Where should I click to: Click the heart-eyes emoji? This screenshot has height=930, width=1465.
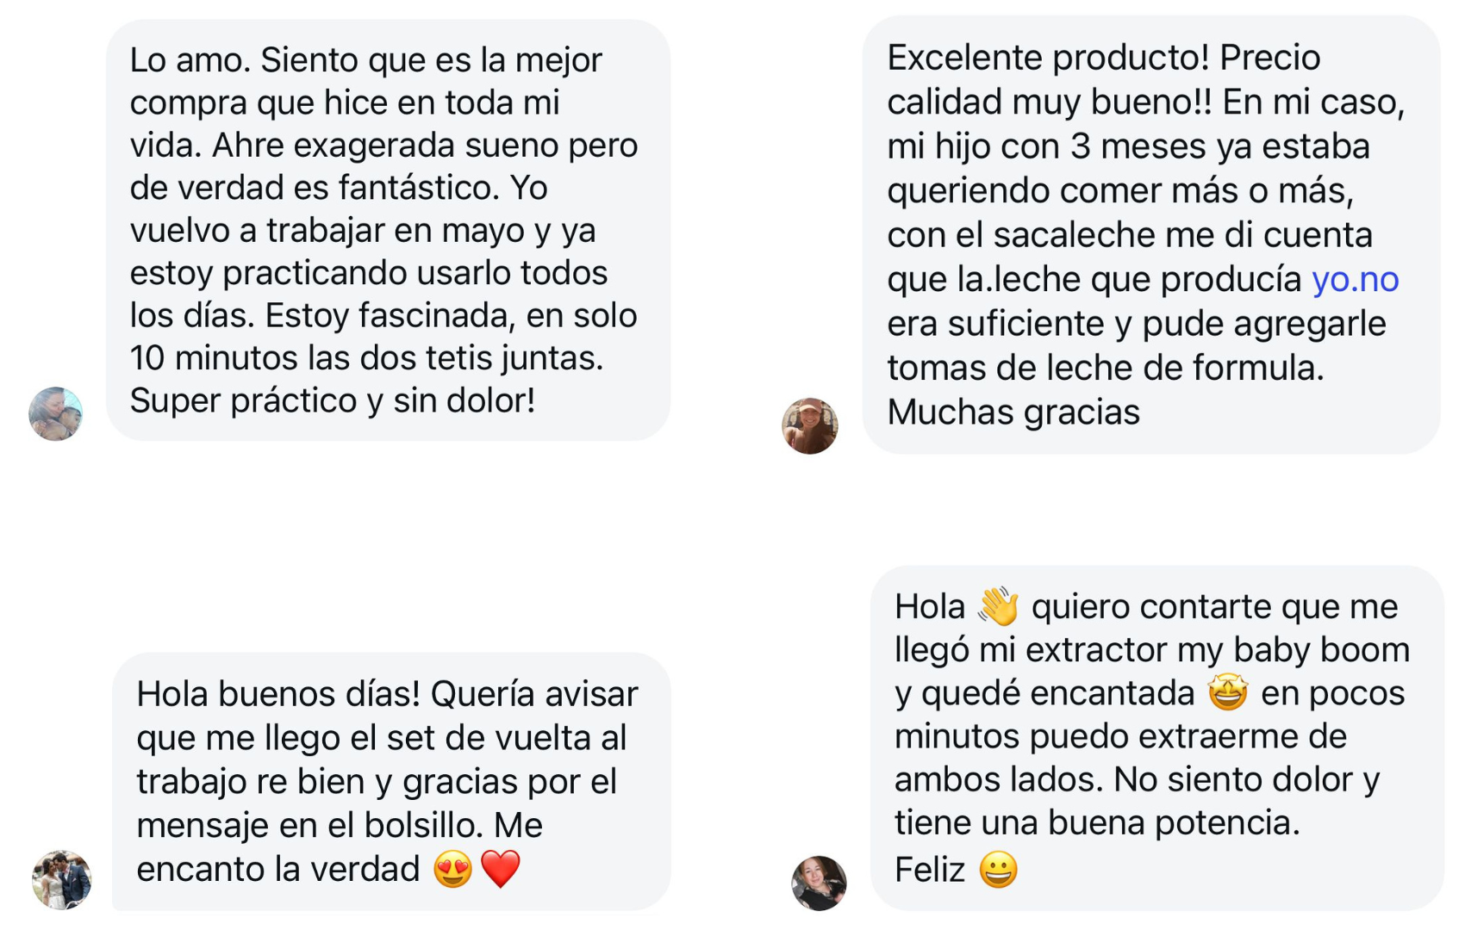(x=452, y=869)
